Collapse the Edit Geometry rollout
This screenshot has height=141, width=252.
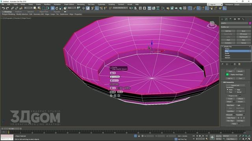(x=222, y=82)
